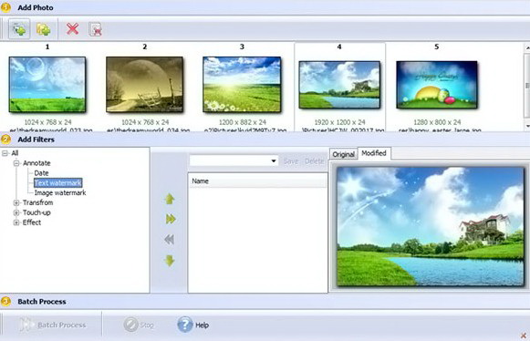
Task: Move filter down with yellow down arrow
Action: (170, 261)
